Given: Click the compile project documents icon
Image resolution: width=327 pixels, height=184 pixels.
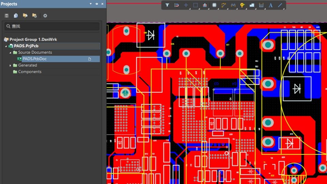Looking at the screenshot, I should coord(16,16).
